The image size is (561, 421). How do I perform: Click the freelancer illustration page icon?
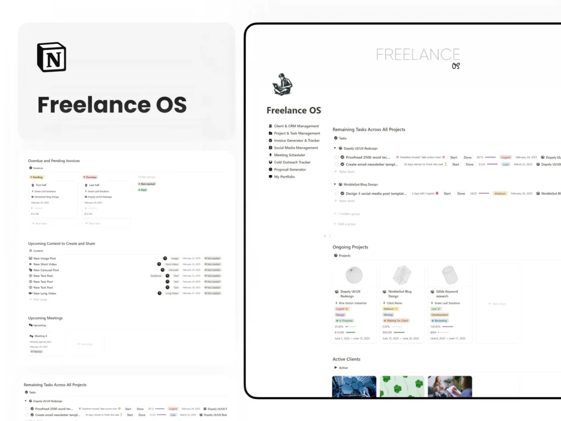[x=283, y=84]
